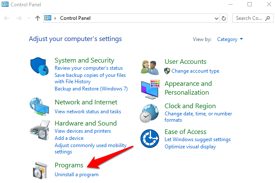Click Change date, time, or number formats
This screenshot has height=183, width=275.
[x=198, y=117]
